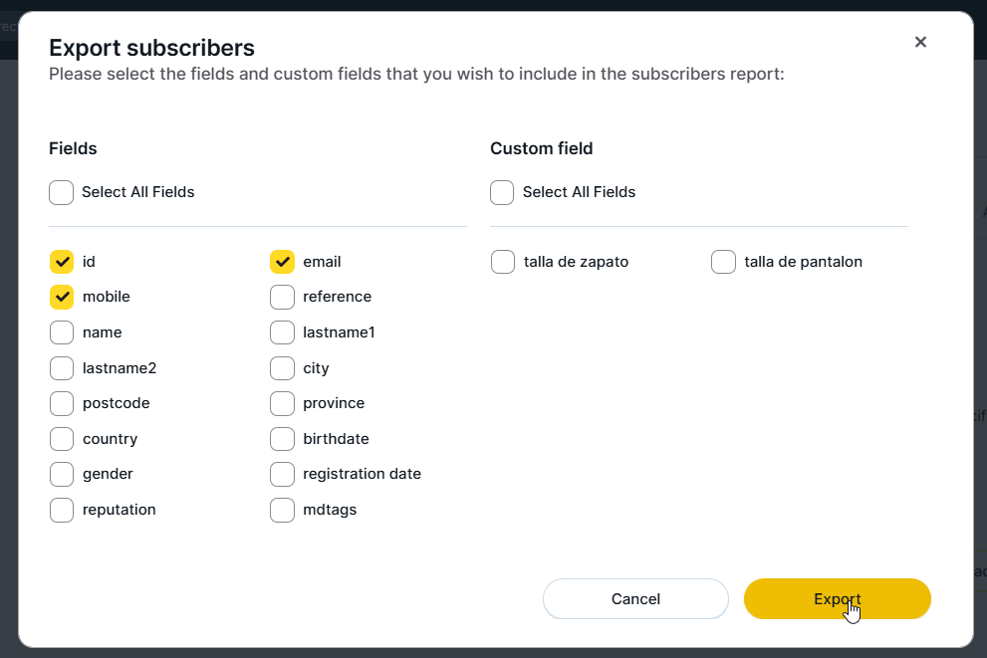
Task: Cancel the subscribers export
Action: point(635,599)
